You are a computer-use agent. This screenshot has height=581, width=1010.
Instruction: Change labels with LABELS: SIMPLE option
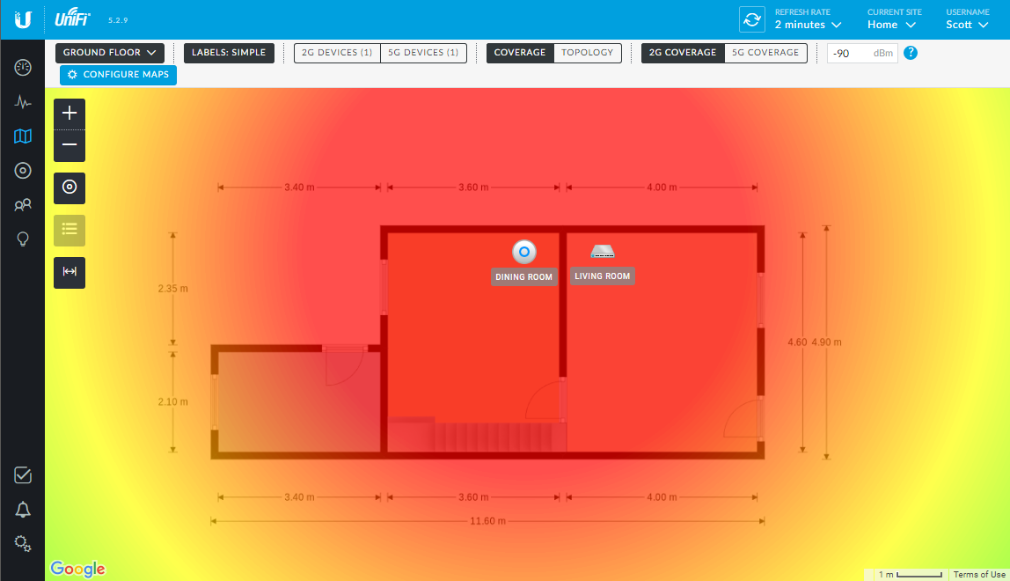pos(229,53)
